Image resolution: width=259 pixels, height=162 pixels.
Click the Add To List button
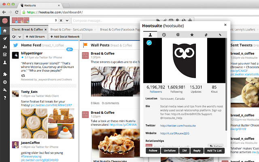pyautogui.click(x=214, y=151)
